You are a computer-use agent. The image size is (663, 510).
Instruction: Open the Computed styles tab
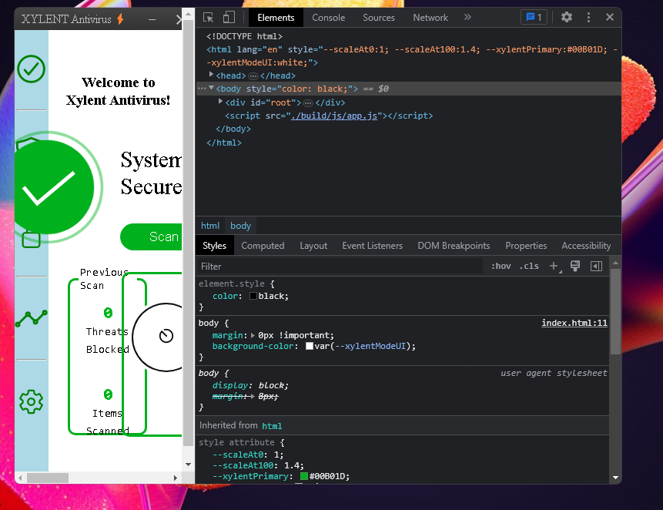pyautogui.click(x=263, y=246)
